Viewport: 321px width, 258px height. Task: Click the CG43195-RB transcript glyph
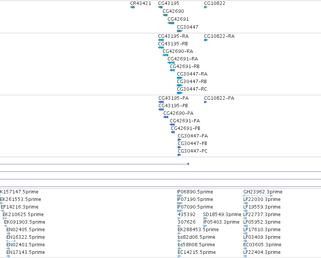[x=161, y=48]
